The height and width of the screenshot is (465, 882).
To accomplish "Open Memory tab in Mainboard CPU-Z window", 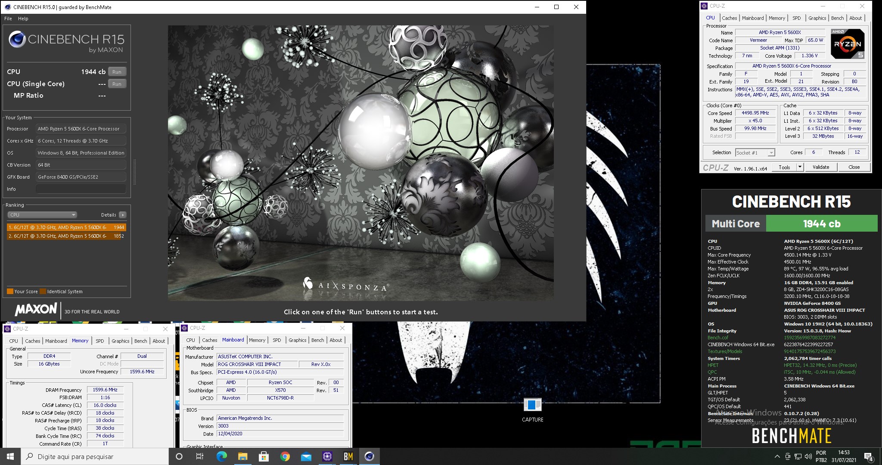I will pyautogui.click(x=257, y=340).
